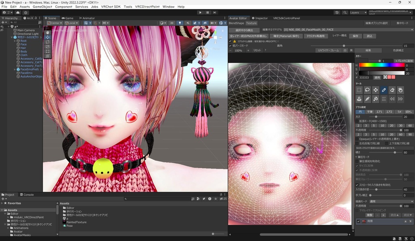
Task: Toggle 低パースモード checkbox
Action: [x=230, y=46]
